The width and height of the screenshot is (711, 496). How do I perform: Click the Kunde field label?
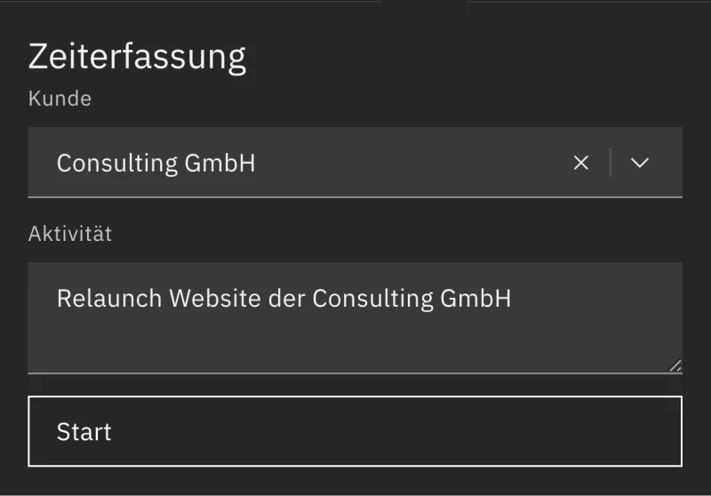coord(60,98)
